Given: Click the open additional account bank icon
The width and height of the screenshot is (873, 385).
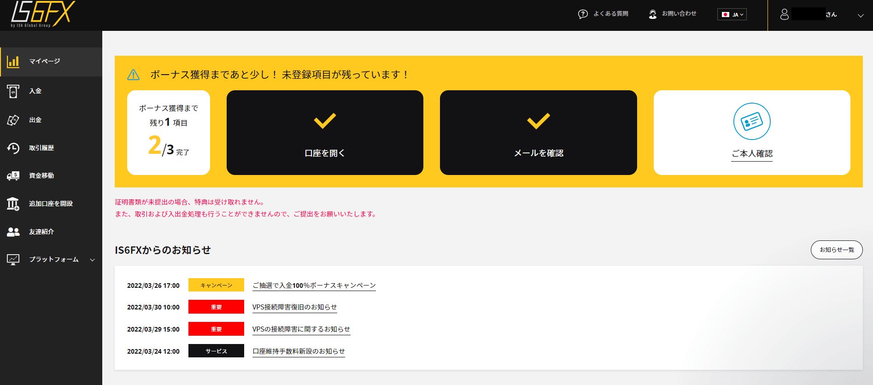Looking at the screenshot, I should coord(13,204).
